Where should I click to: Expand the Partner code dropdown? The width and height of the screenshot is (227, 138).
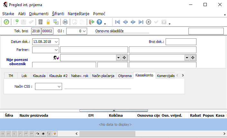(56, 50)
